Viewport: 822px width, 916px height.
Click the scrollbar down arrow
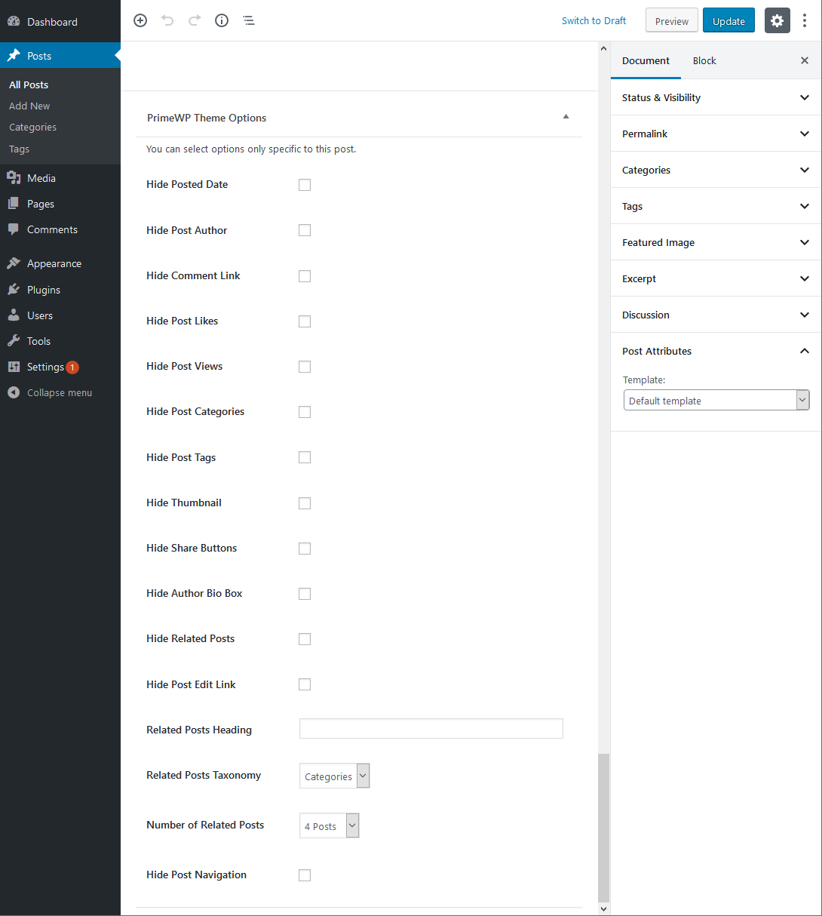point(603,909)
